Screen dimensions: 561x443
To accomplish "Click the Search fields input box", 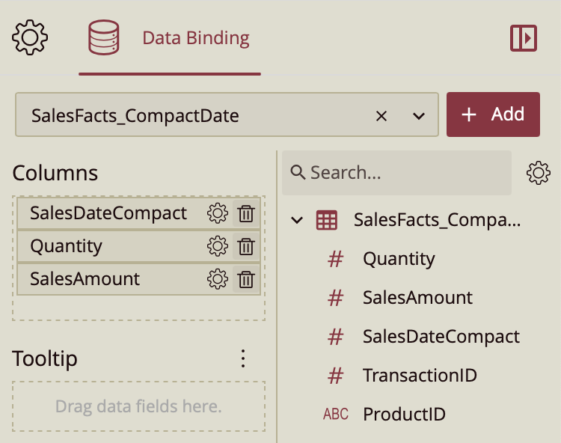I will click(396, 173).
